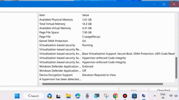Launch Snipping Tool from the taskbar

point(106,96)
